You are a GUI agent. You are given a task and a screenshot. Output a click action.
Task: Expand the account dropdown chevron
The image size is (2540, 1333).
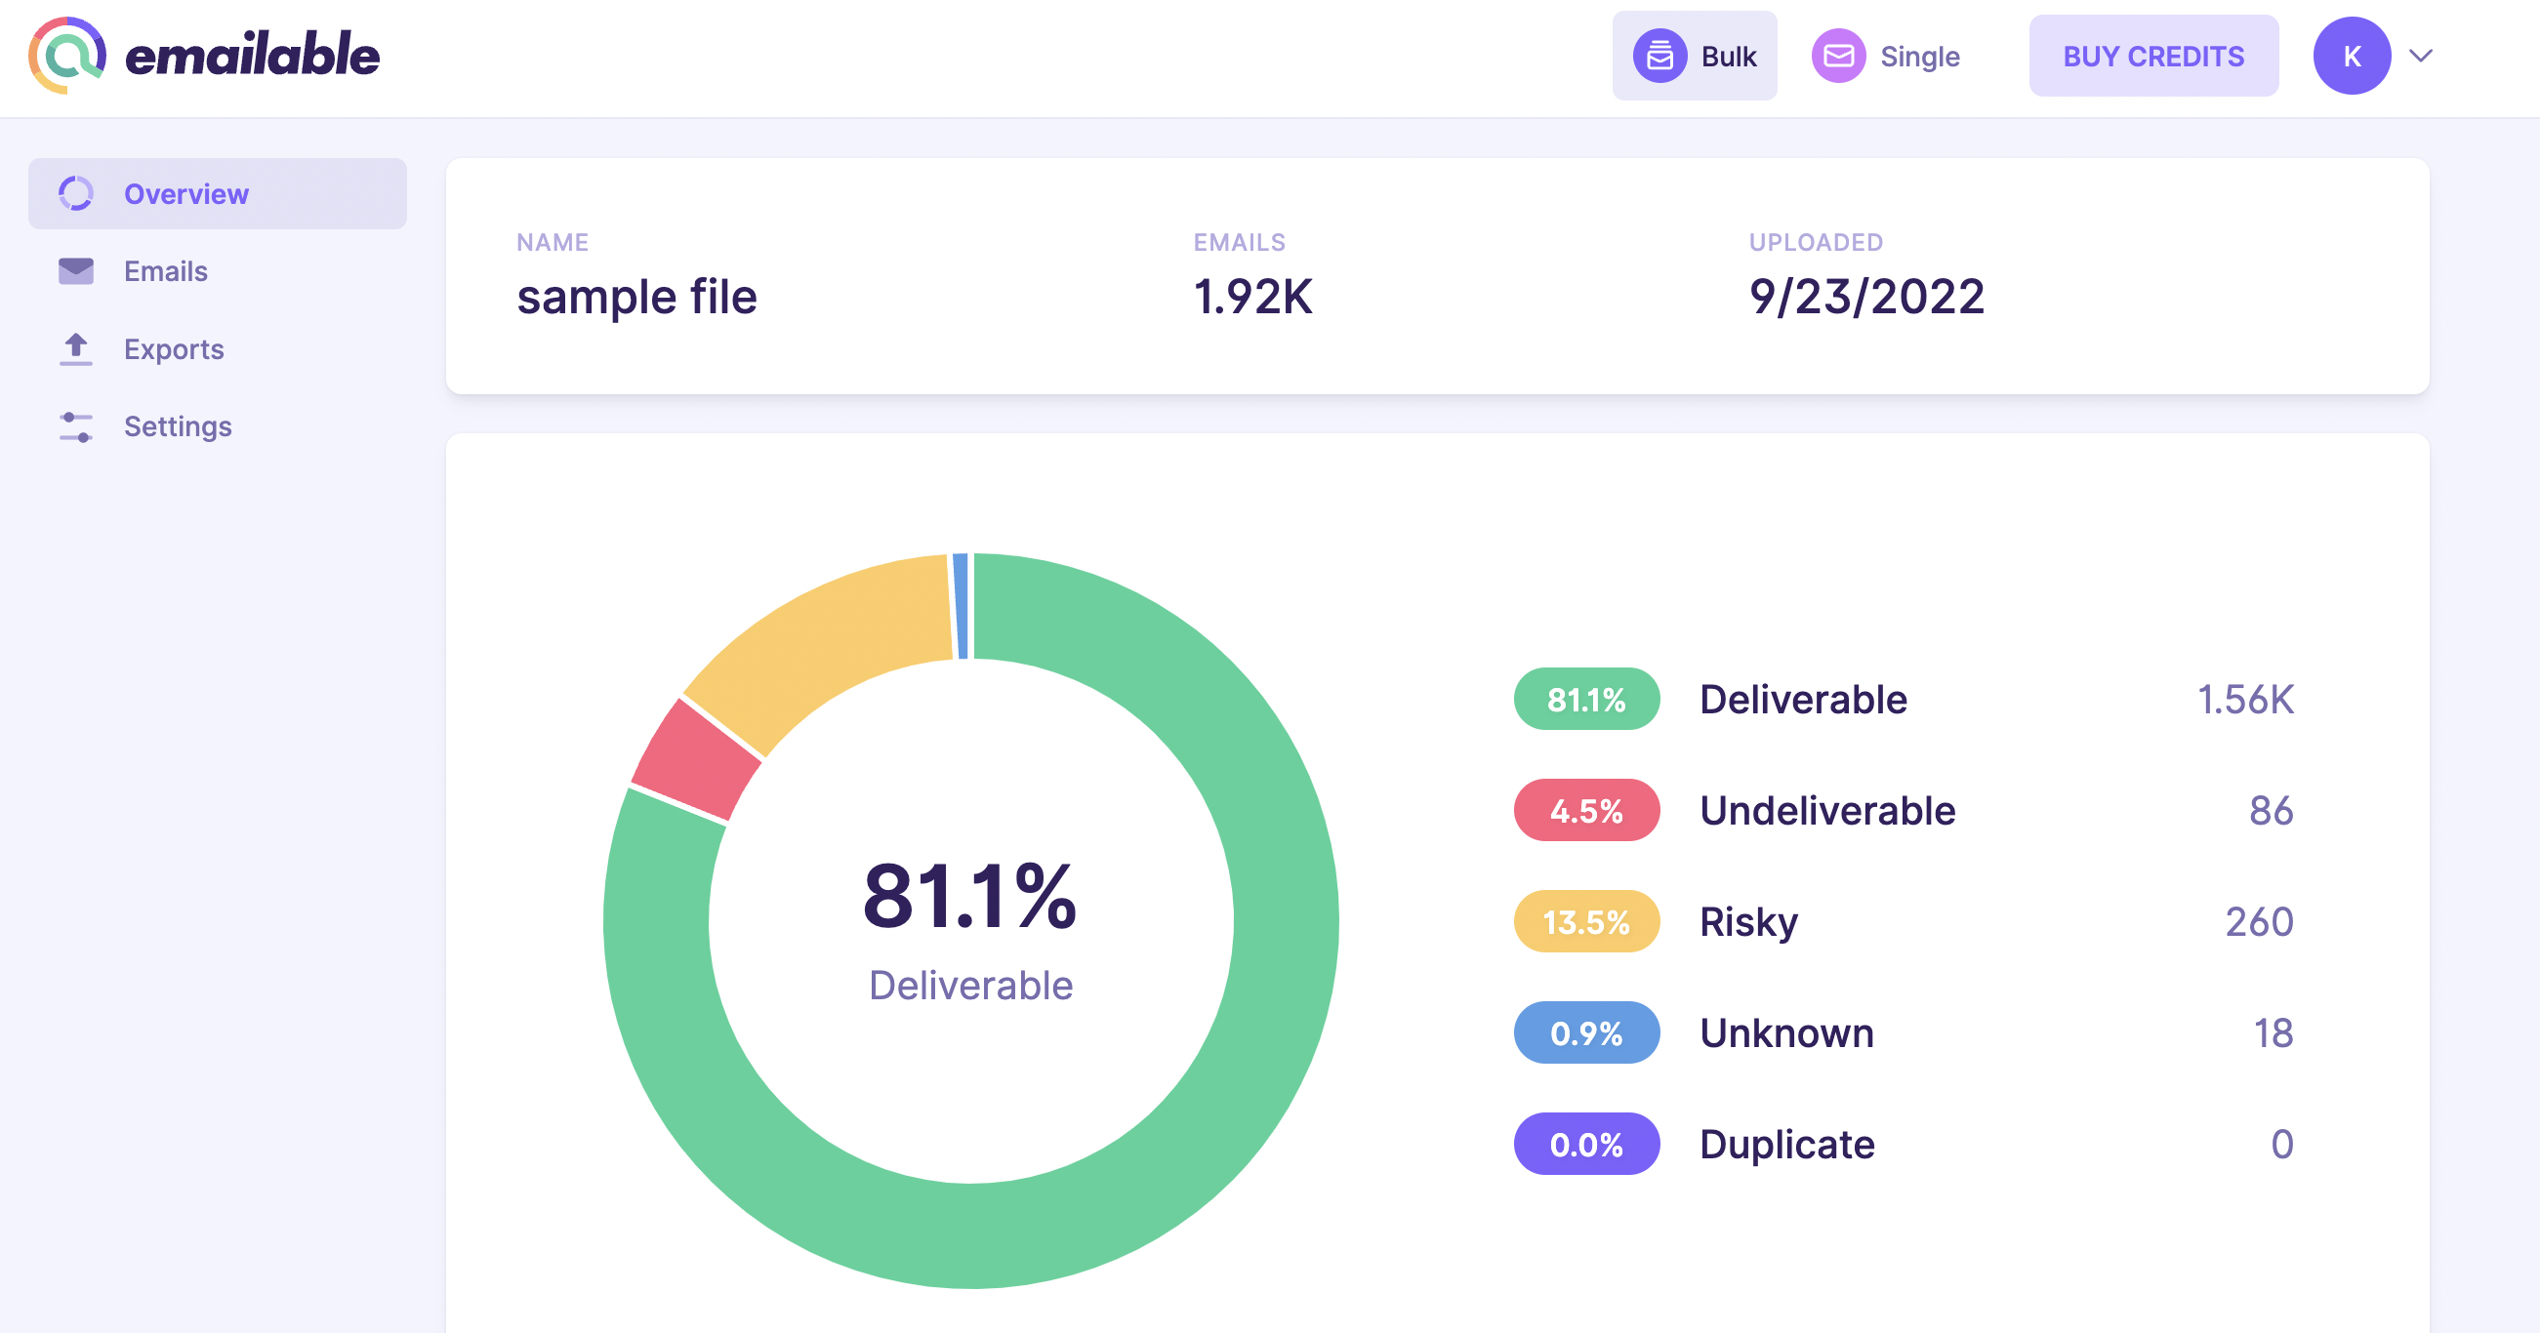point(2420,57)
